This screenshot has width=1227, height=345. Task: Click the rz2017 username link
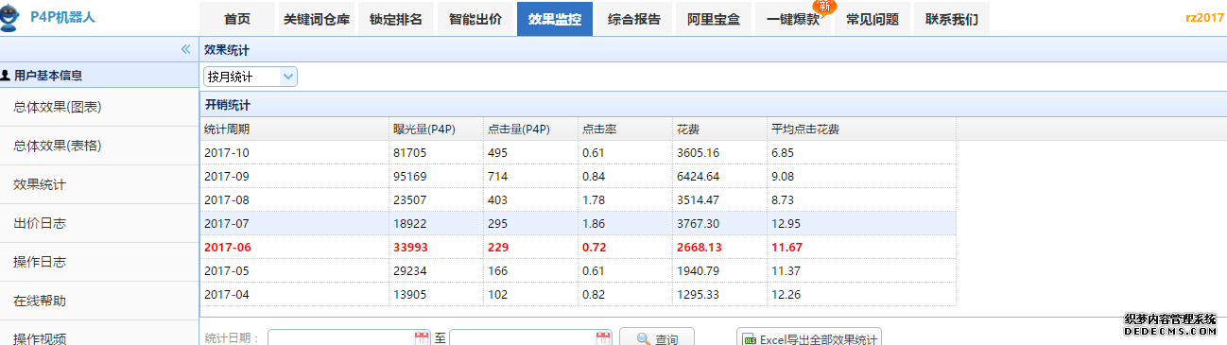click(x=1204, y=18)
